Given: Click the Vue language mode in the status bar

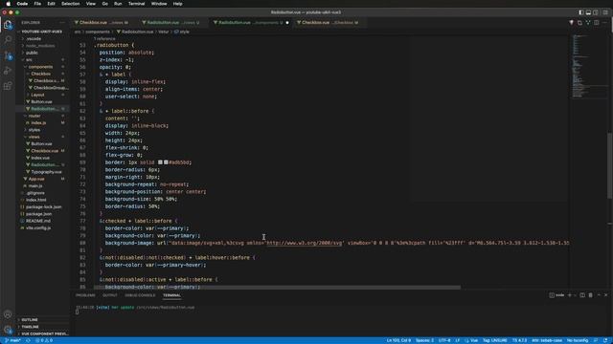Looking at the screenshot, I should (x=474, y=340).
